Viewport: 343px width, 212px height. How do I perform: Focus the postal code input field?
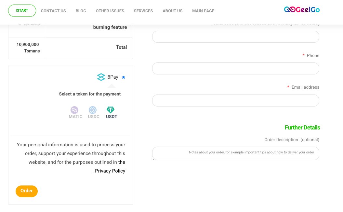[x=236, y=37]
